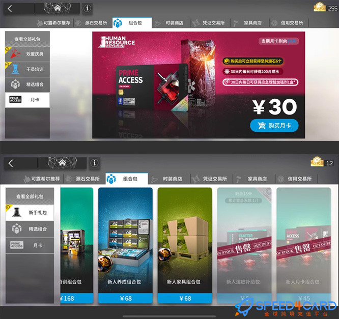Viewport: 339px width, 319px height.
Task: Select 月卡 in lower sidebar
Action: tap(30, 245)
